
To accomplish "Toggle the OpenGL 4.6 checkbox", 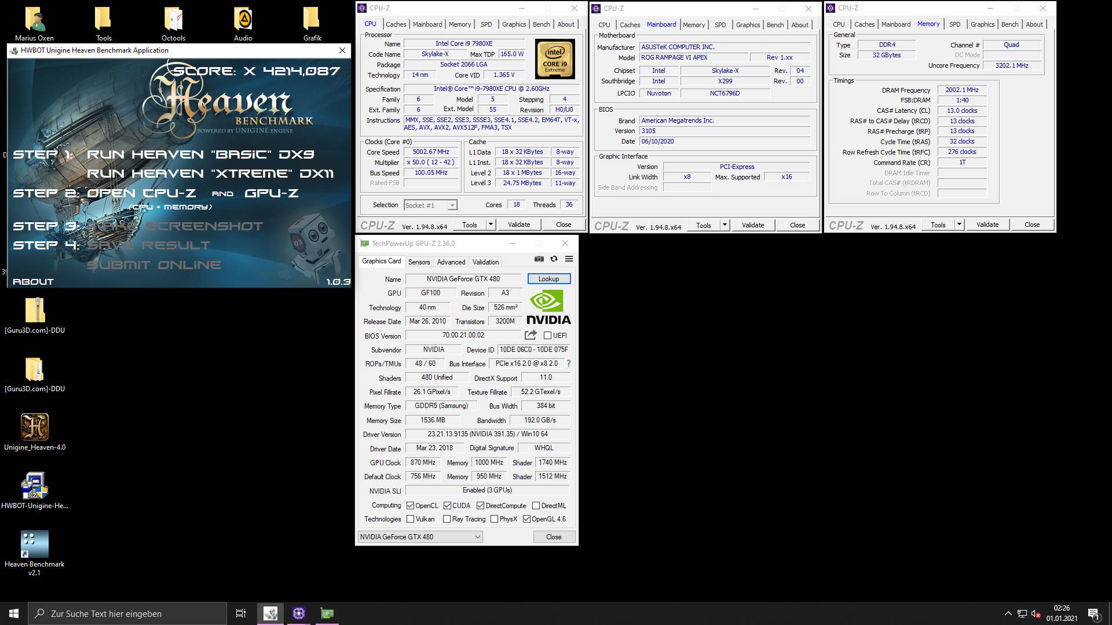I will (x=526, y=519).
